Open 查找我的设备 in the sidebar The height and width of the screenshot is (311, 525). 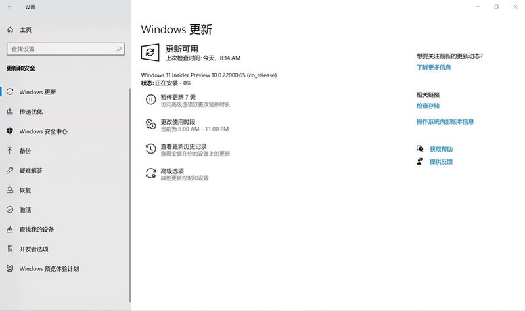[36, 230]
